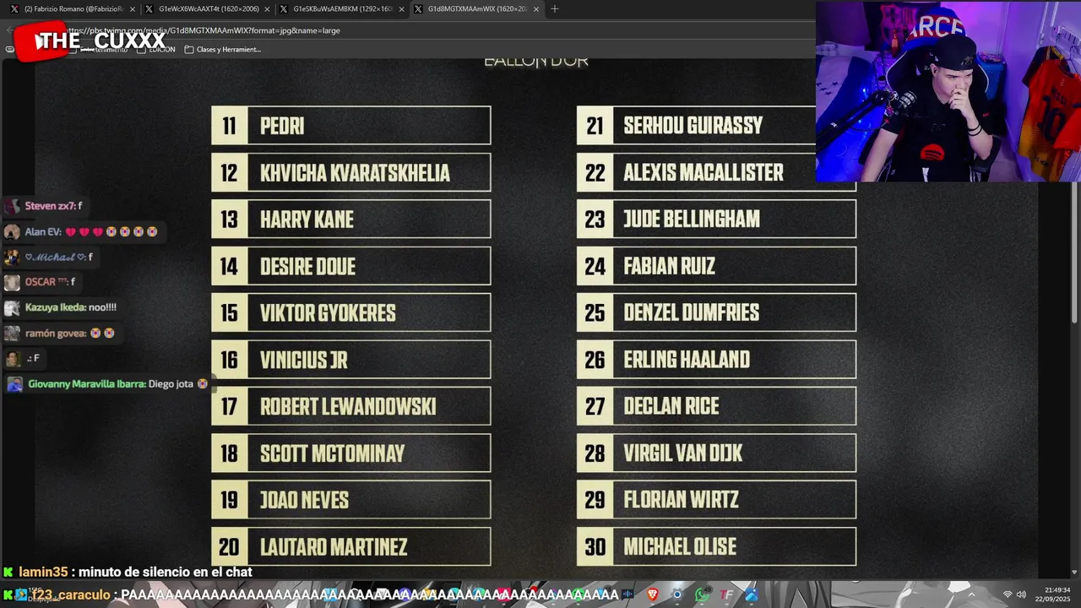The height and width of the screenshot is (608, 1081).
Task: Click Steven zx7's chat message
Action: (44, 206)
